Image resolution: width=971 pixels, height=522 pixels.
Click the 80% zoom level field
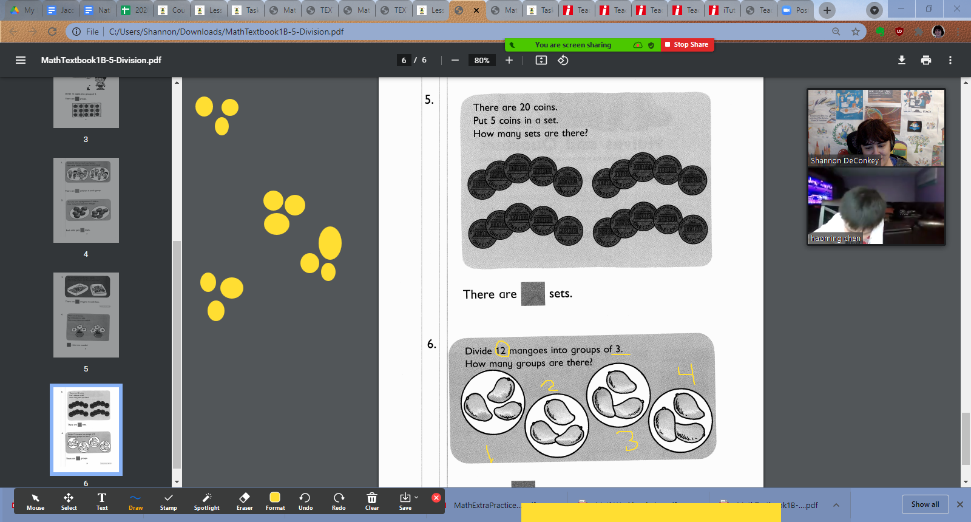point(482,60)
